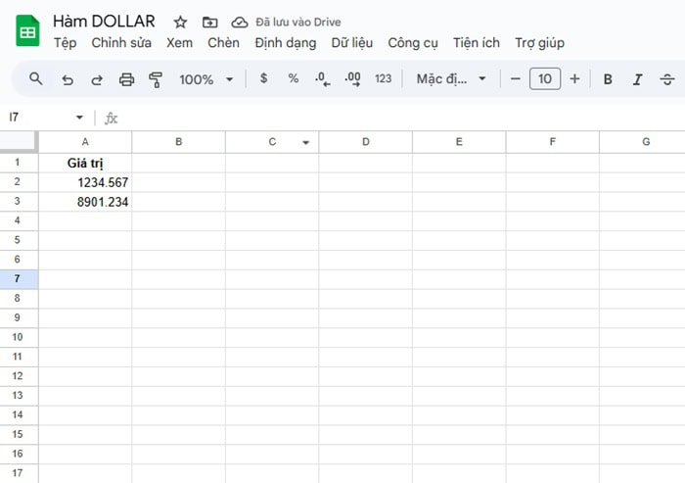Screen dimensions: 685x483
Task: Activate the paint format tool
Action: (x=156, y=79)
